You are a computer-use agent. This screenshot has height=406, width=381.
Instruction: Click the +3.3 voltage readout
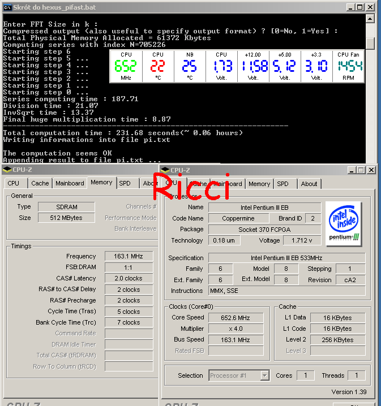coord(316,67)
